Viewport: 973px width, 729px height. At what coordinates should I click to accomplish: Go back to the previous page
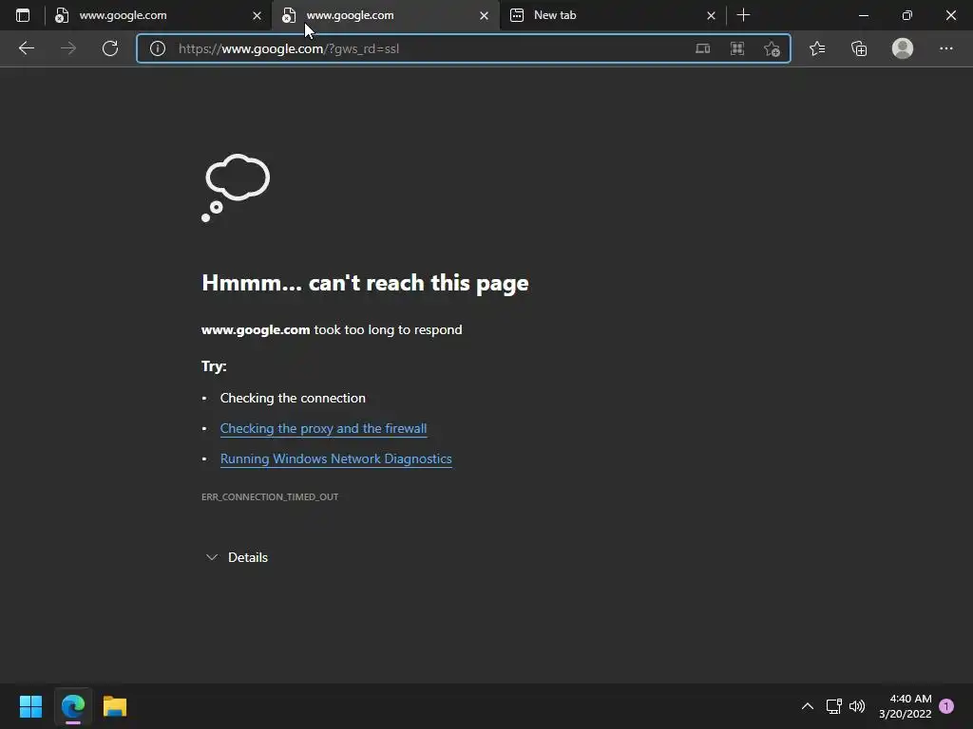[x=26, y=48]
